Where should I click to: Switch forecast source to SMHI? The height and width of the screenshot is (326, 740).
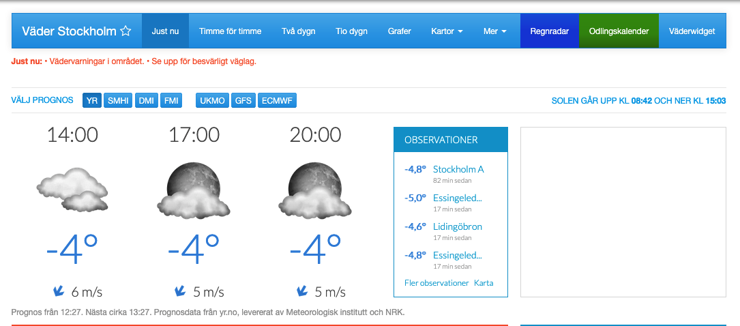pyautogui.click(x=119, y=101)
